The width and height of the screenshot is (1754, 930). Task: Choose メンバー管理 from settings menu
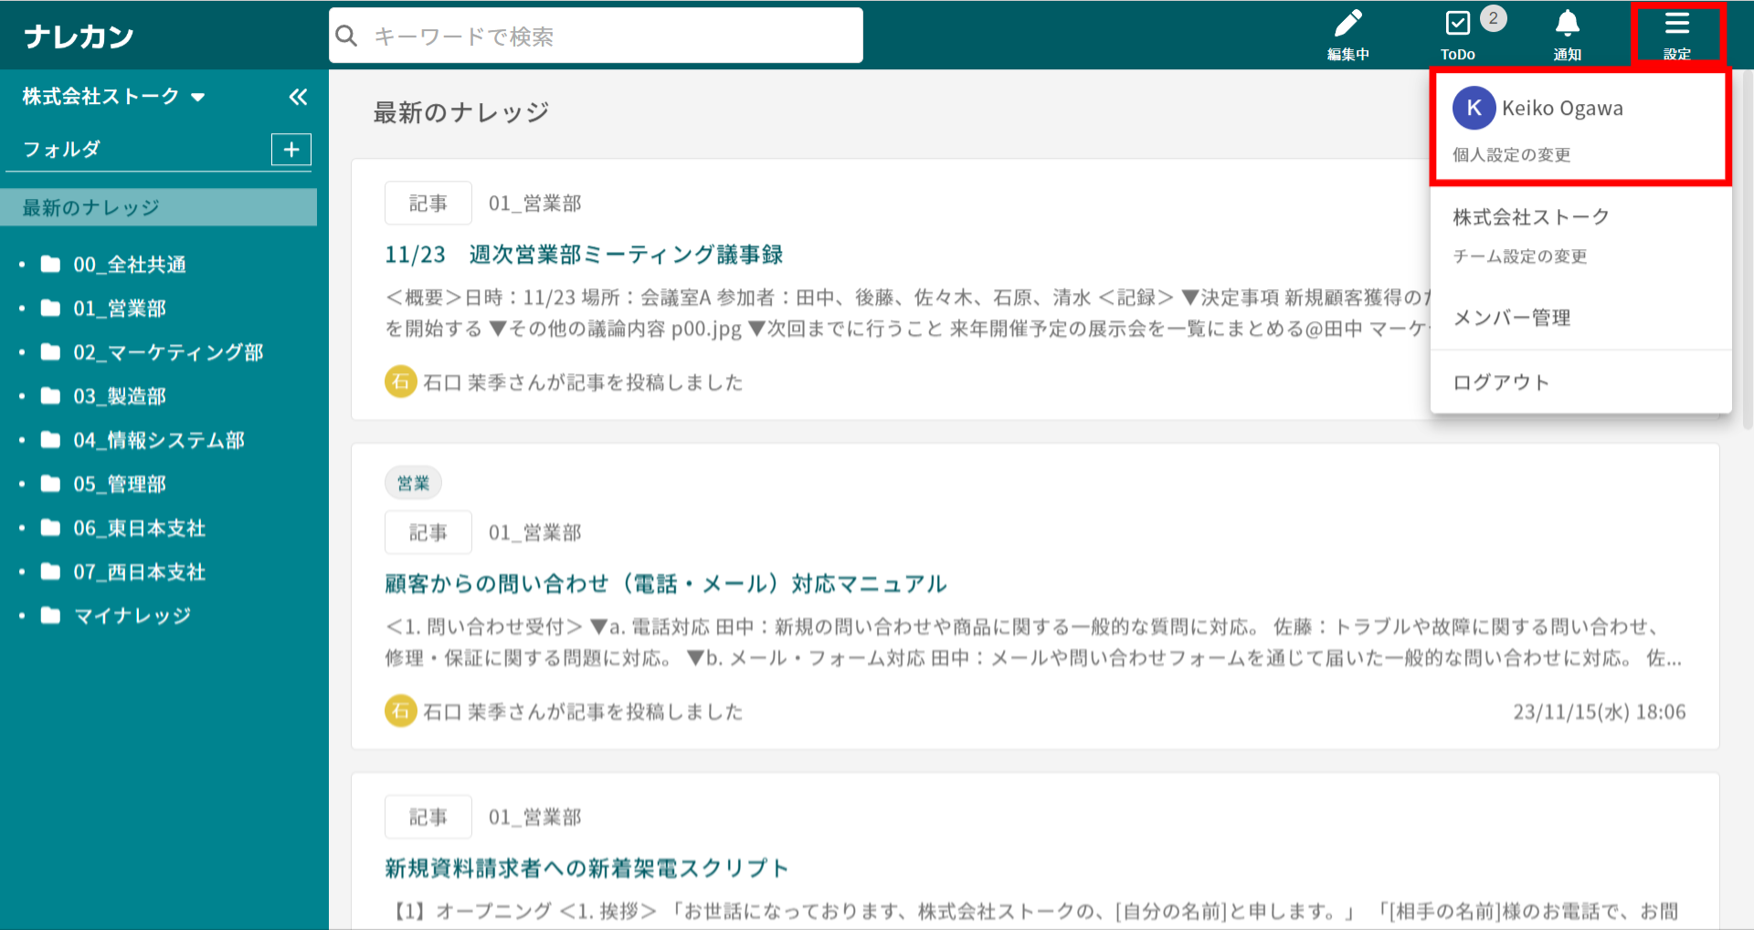1512,319
